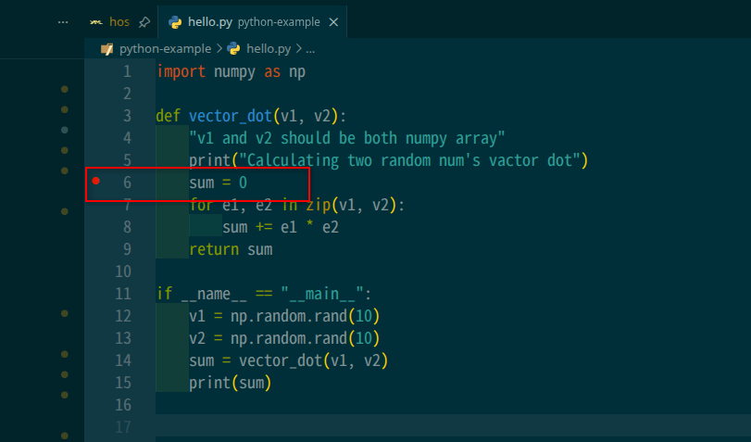Click the docstring "v1 and v2 should be both numpy array"
The width and height of the screenshot is (751, 442).
[346, 138]
